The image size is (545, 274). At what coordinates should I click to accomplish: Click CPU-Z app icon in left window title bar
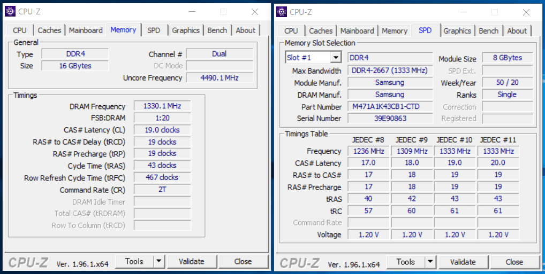(x=10, y=11)
